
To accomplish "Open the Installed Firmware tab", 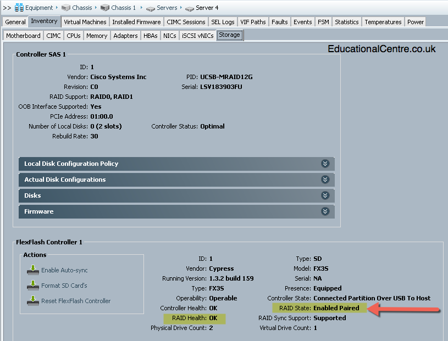I will click(136, 22).
